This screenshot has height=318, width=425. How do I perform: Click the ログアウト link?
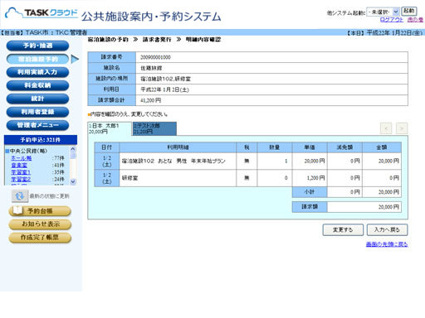click(392, 20)
